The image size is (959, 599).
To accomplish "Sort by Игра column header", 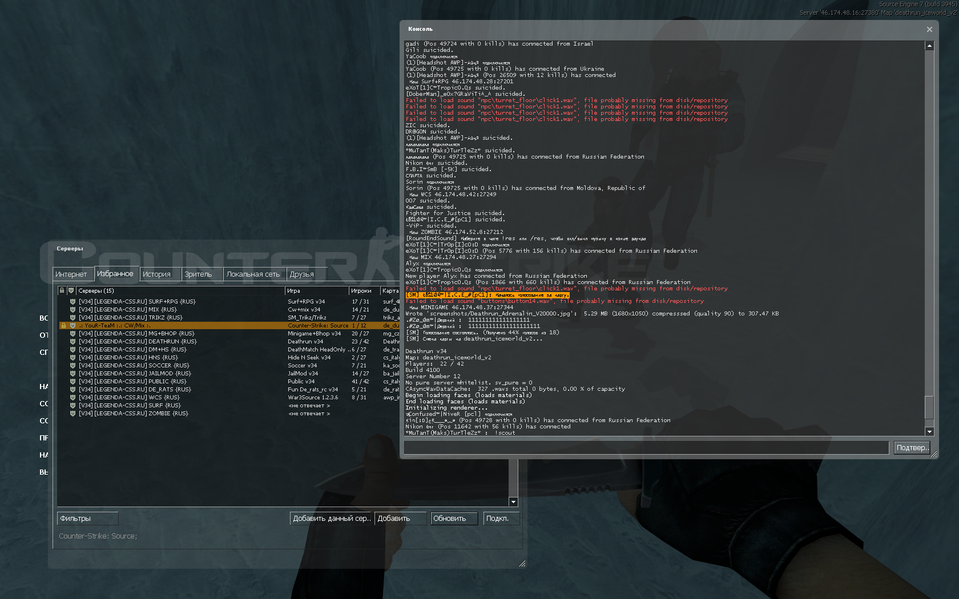I will [x=316, y=290].
